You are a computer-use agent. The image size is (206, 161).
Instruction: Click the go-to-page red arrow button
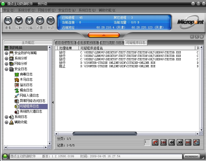click(155, 142)
